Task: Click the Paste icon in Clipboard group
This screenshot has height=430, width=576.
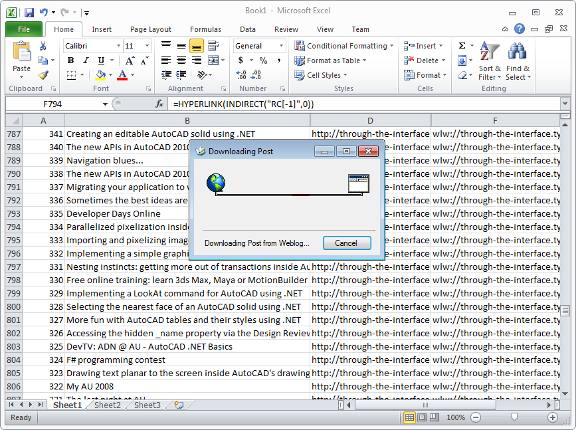Action: [x=22, y=53]
